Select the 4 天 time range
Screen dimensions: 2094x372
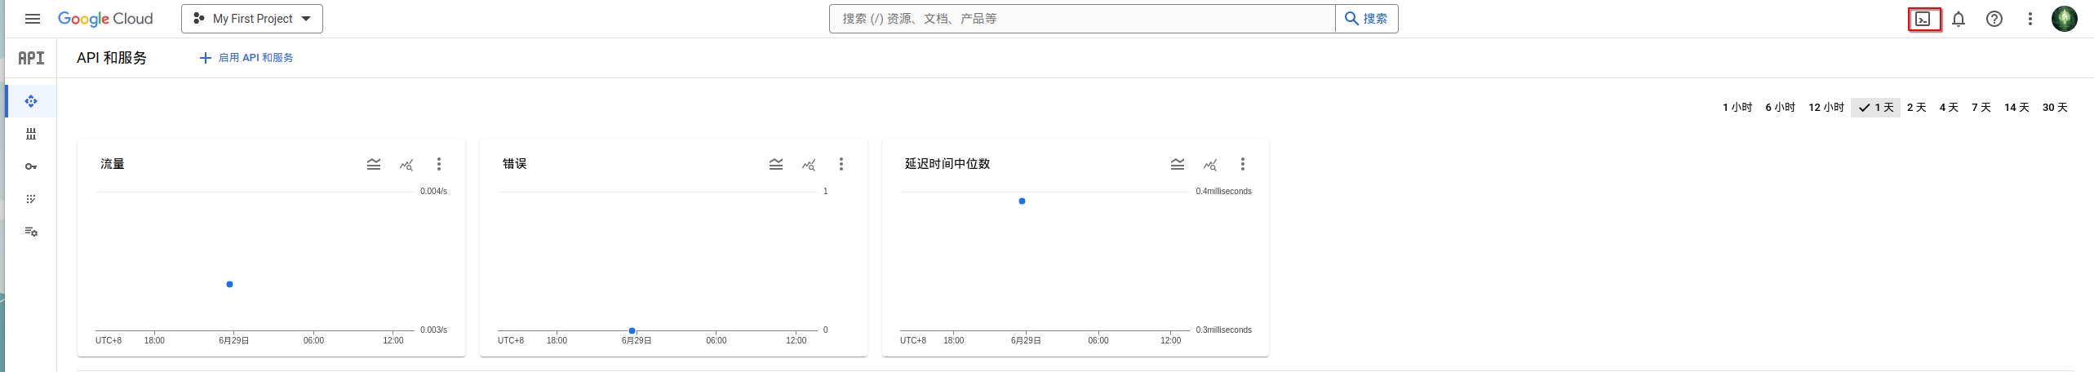1949,108
